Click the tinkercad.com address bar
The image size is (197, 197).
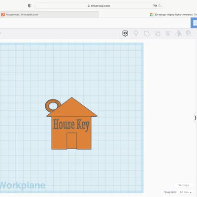pyautogui.click(x=98, y=6)
